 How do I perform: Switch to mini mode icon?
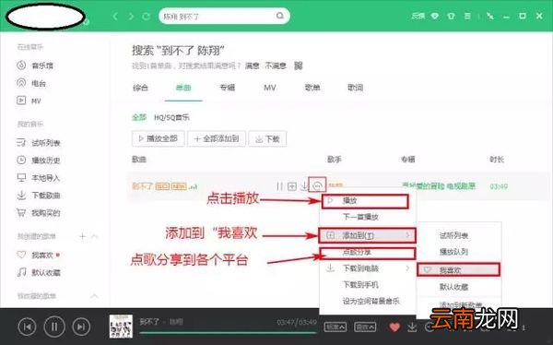click(x=490, y=16)
